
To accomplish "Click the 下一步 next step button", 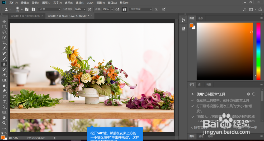I will pos(252,128).
